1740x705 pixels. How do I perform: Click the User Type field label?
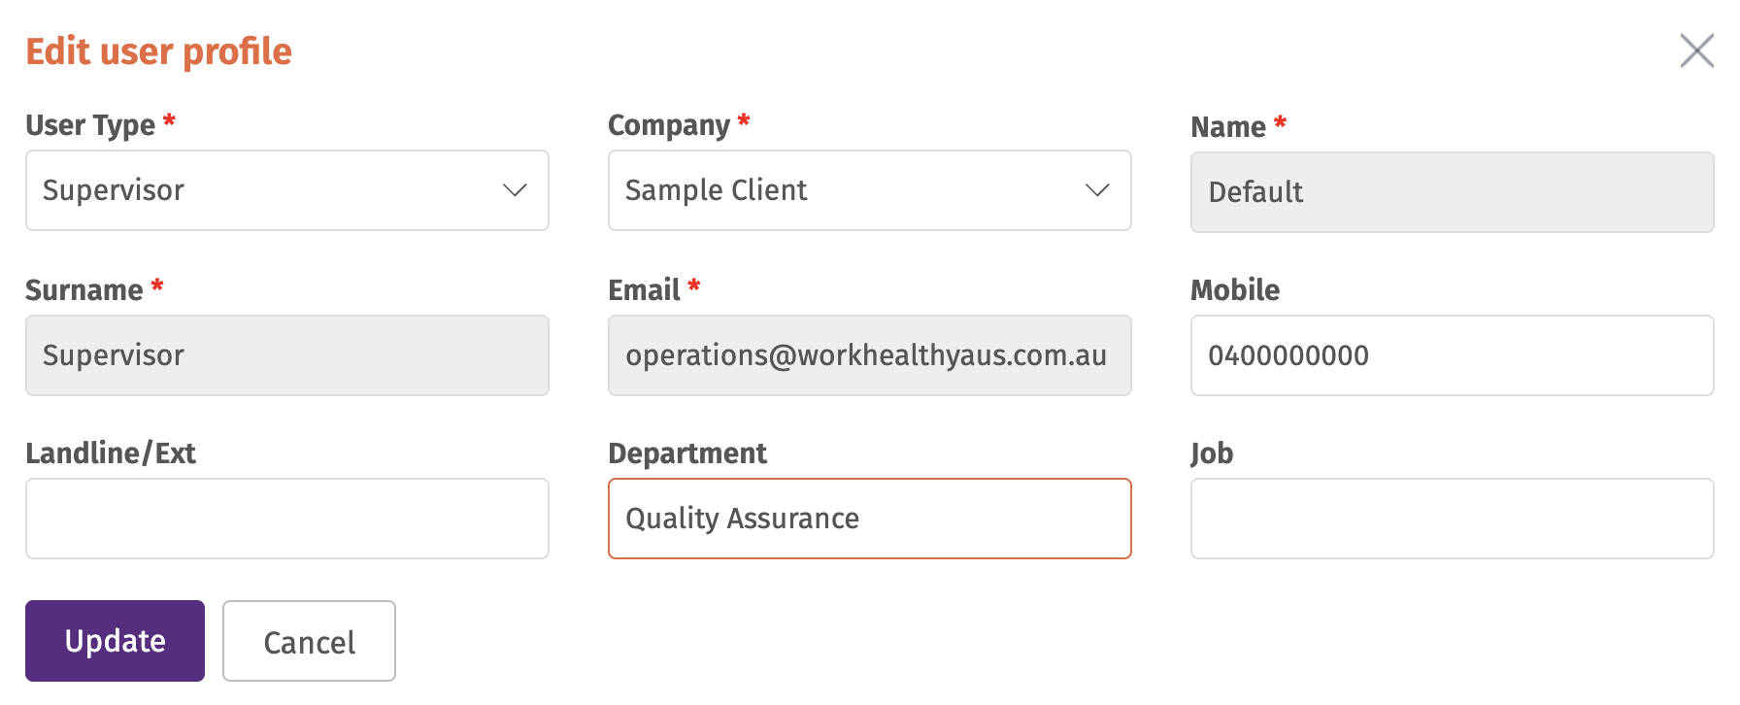point(90,125)
